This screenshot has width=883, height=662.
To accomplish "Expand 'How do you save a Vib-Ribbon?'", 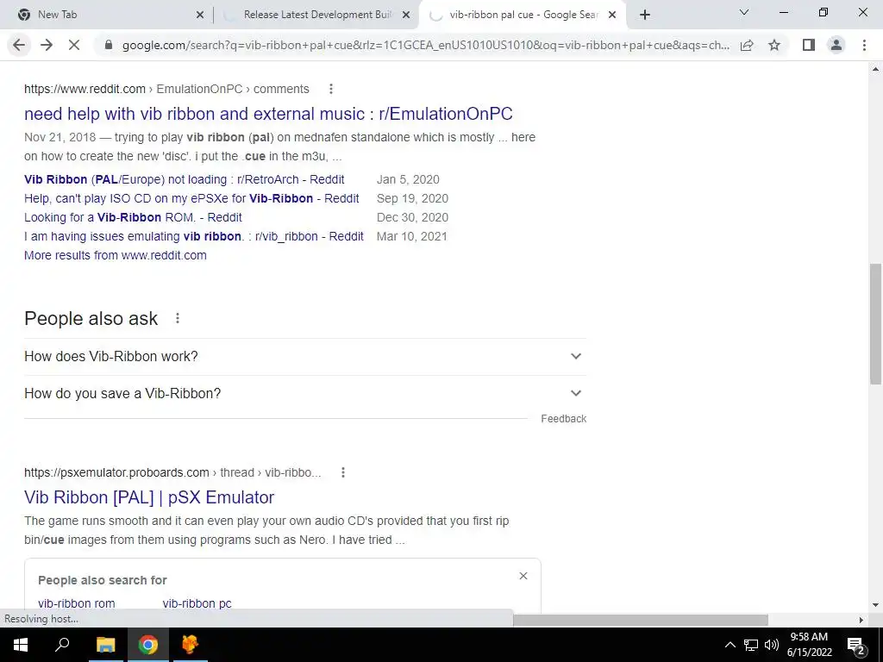I will tap(305, 393).
